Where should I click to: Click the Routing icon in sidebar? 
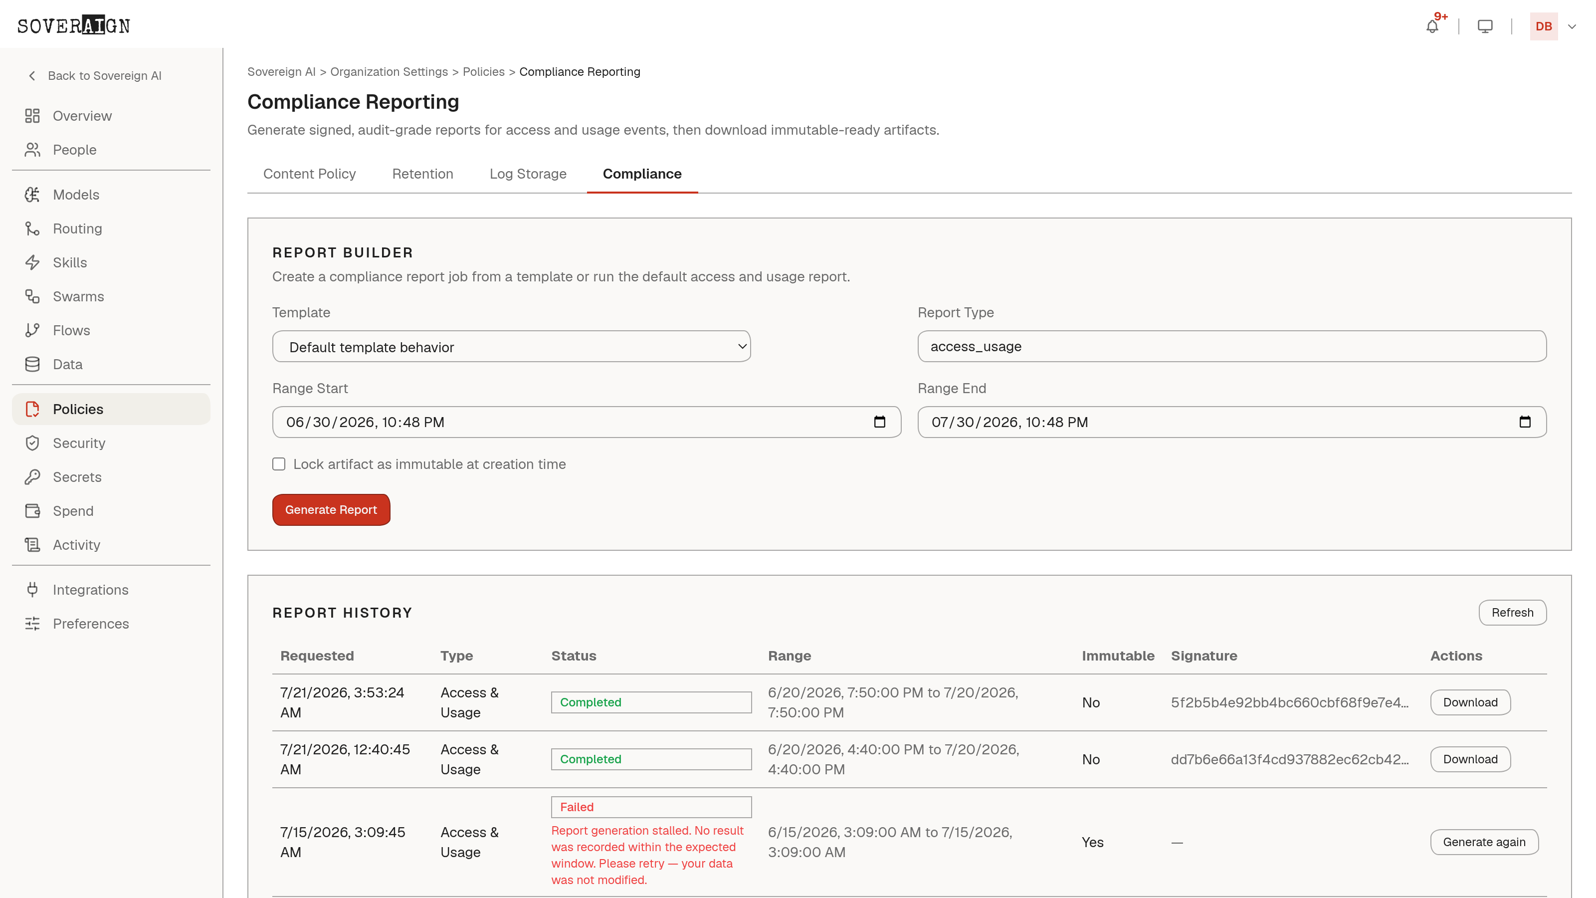(x=32, y=228)
